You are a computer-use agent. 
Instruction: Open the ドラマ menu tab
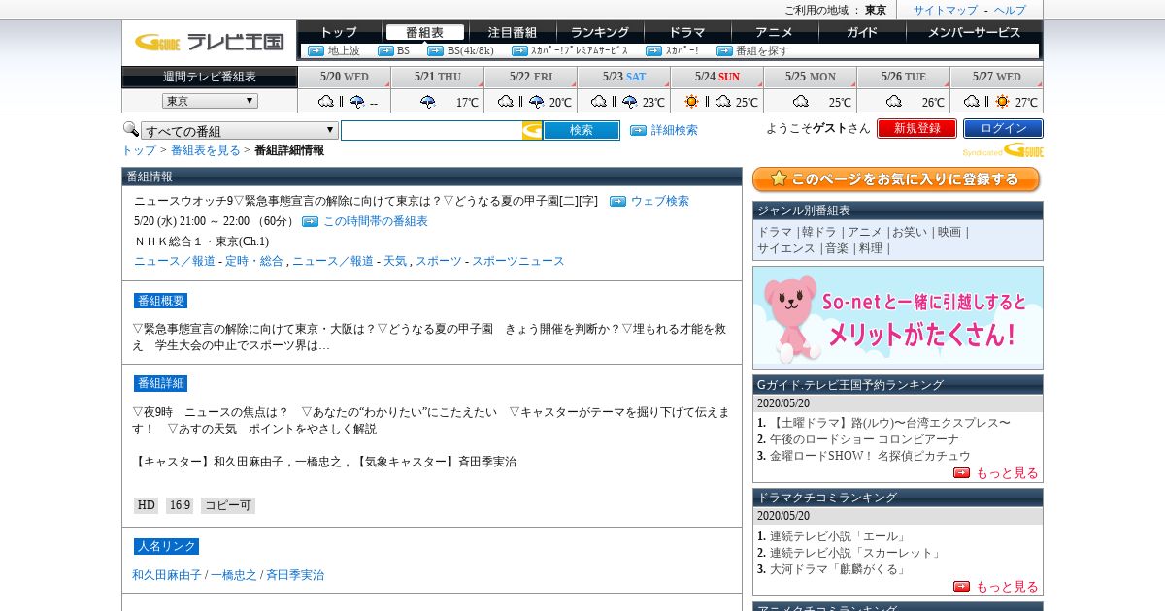coord(687,32)
